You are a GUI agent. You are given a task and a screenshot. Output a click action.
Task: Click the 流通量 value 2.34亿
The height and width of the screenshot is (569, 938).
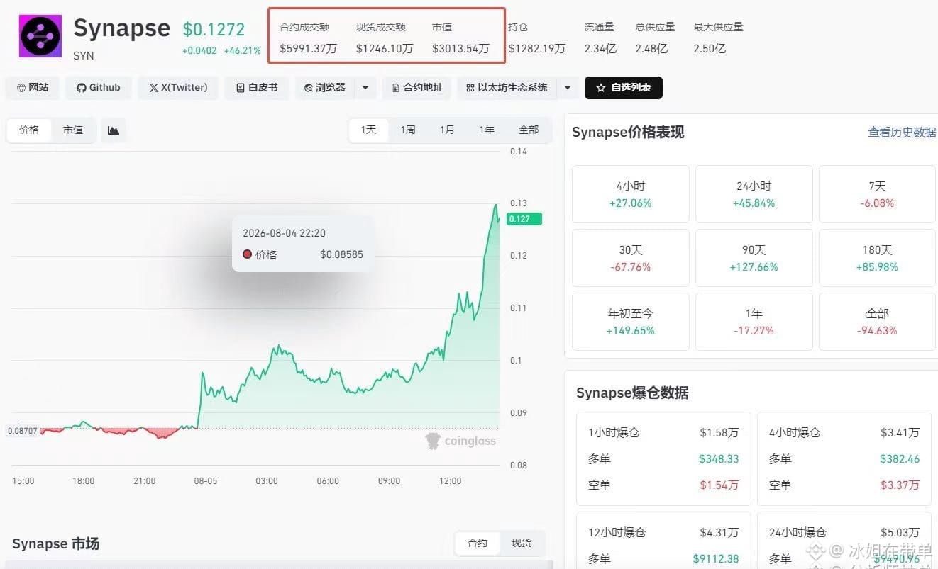[x=600, y=49]
